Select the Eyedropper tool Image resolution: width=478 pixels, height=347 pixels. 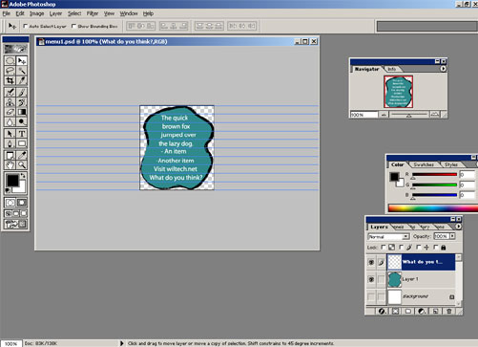pos(22,155)
